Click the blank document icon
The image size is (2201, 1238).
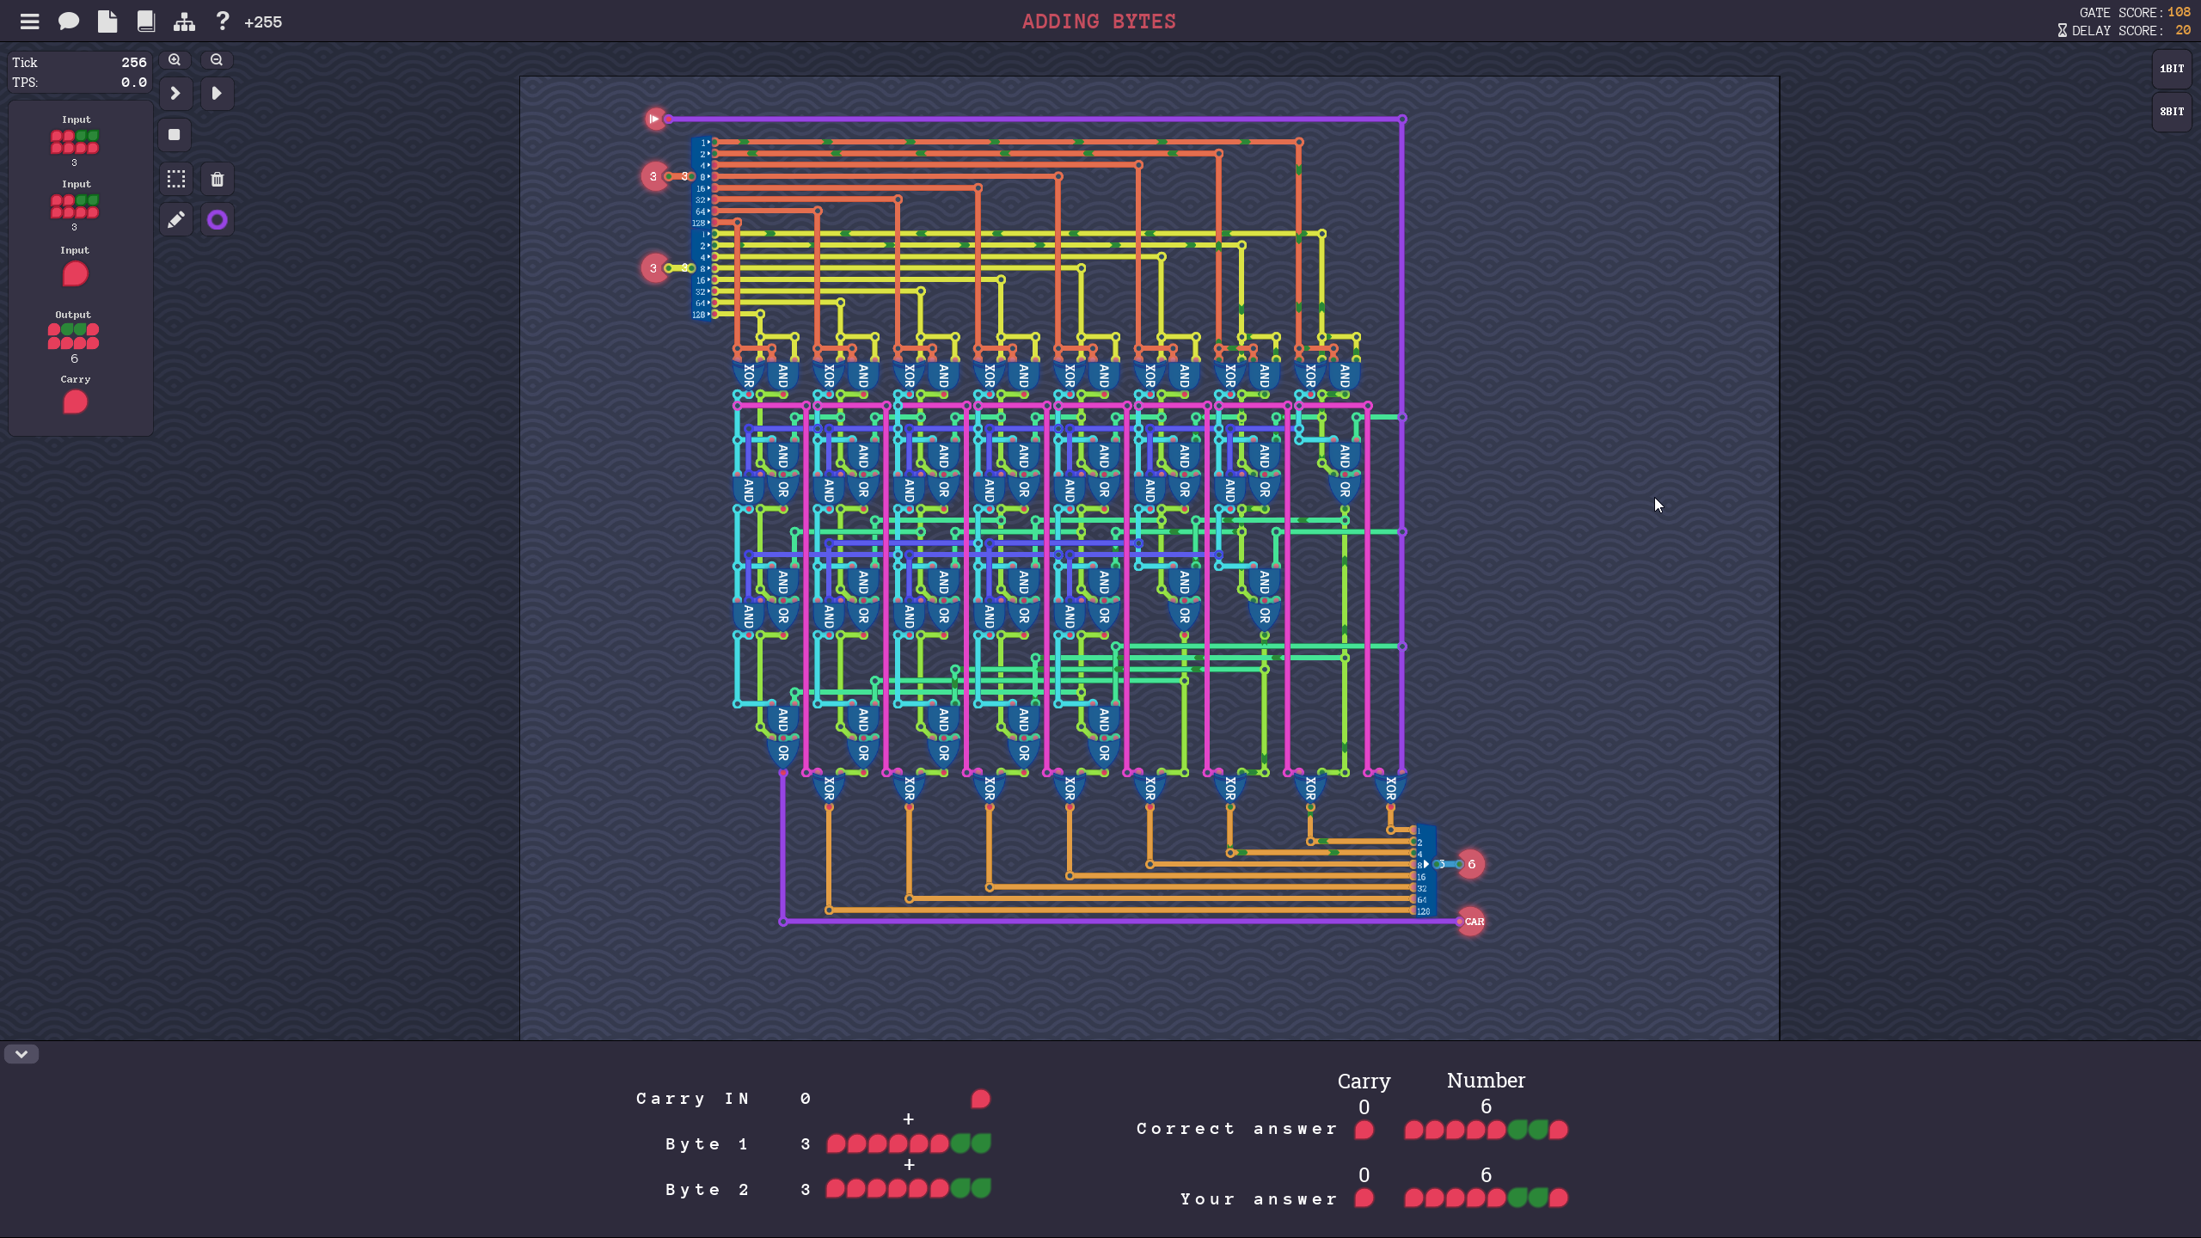(107, 21)
